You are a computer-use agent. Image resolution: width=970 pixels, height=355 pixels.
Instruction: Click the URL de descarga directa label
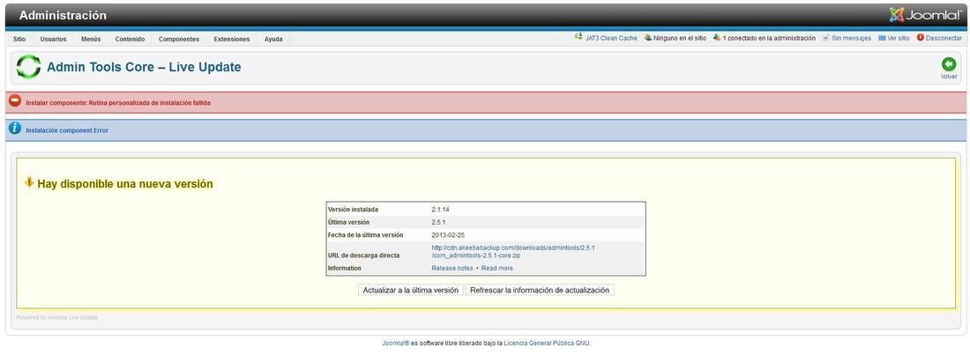tap(363, 255)
